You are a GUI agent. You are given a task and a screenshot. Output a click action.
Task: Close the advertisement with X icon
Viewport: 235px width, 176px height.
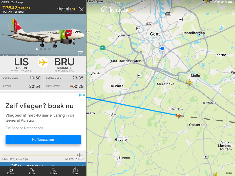[x=84, y=95]
